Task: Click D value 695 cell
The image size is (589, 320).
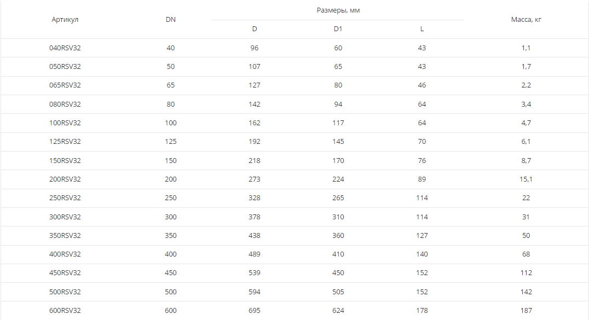Action: point(255,311)
